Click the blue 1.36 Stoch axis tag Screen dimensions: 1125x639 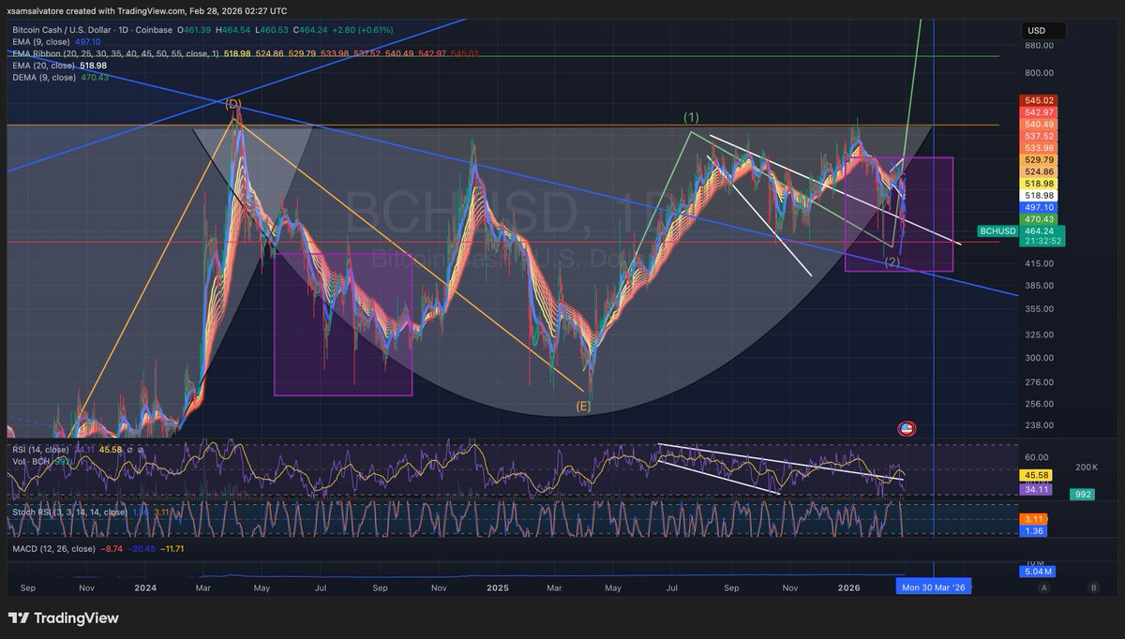point(1033,530)
